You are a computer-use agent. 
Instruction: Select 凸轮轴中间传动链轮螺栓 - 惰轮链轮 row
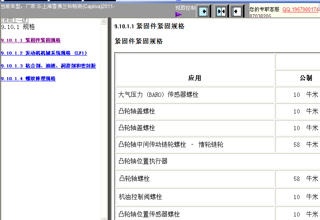(195, 144)
